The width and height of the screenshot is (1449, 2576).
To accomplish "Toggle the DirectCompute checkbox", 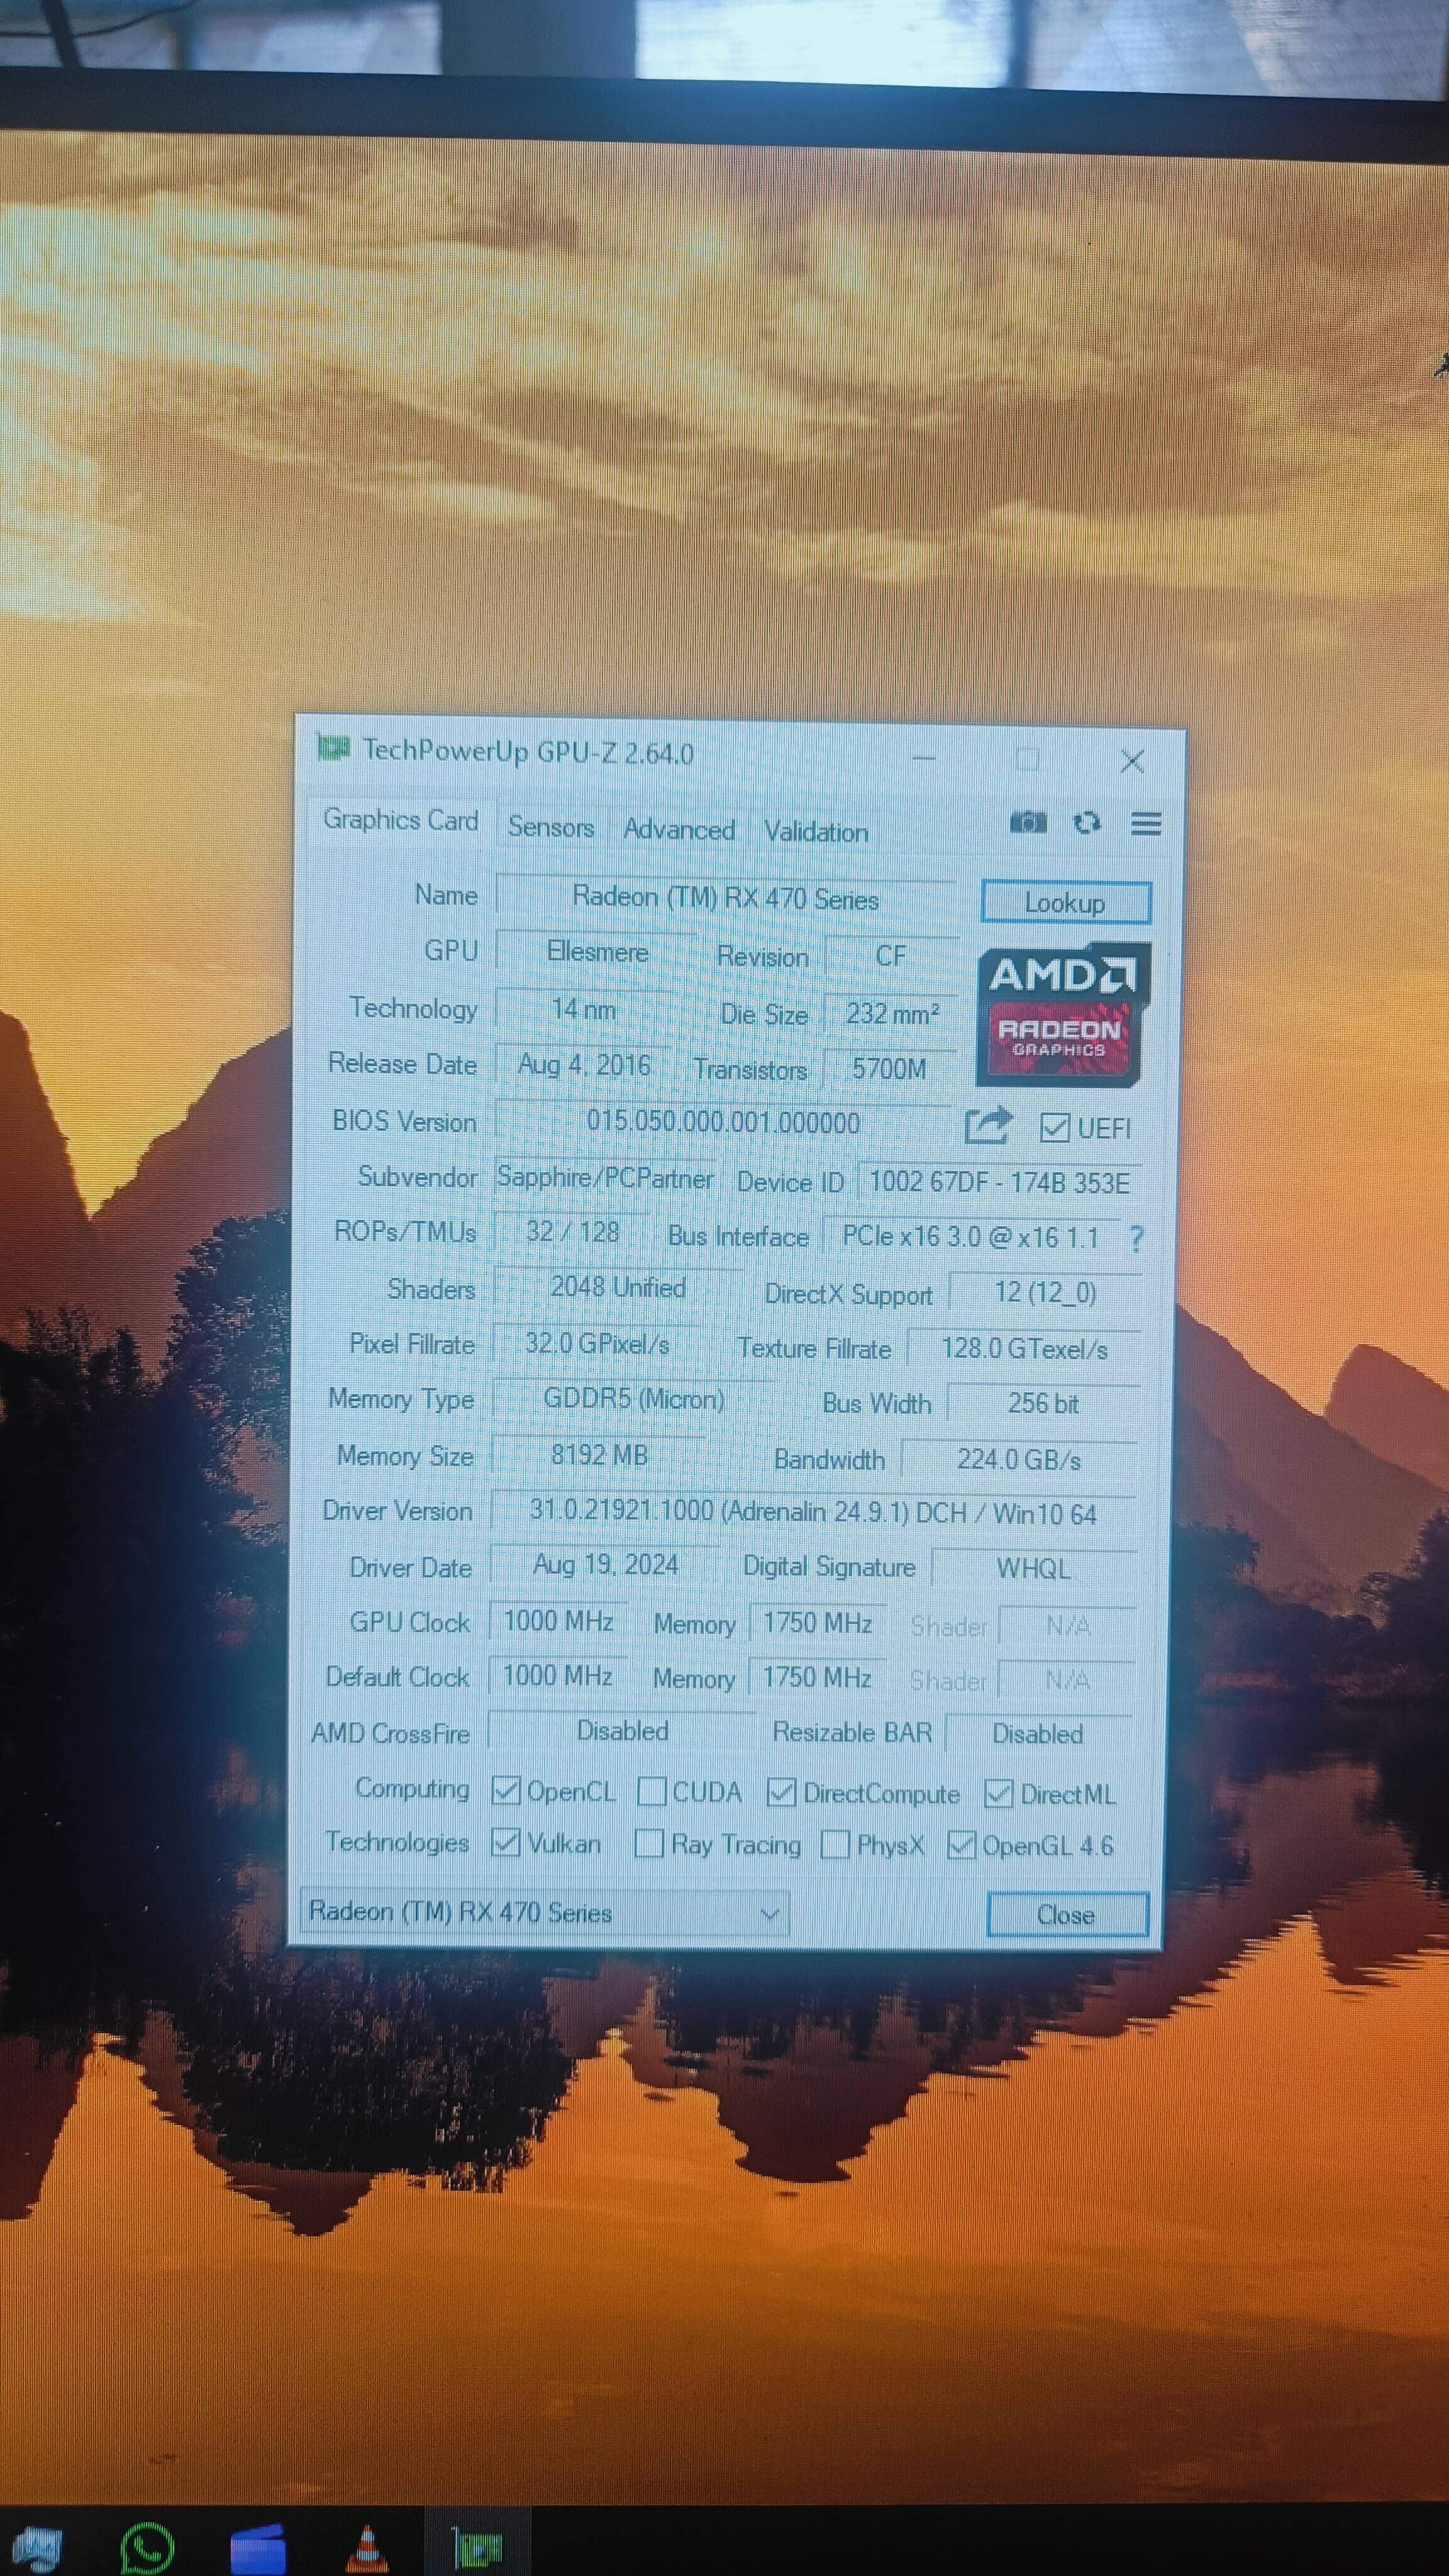I will tap(780, 1793).
